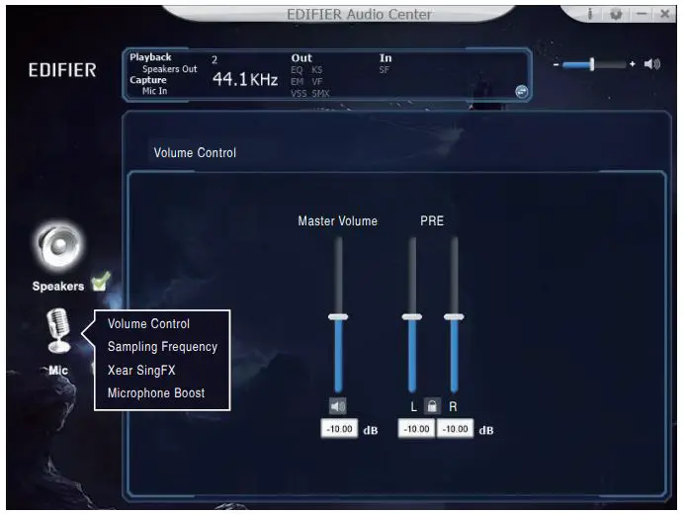This screenshot has height=514, width=685.
Task: Click the EM indicator under Out
Action: [298, 82]
